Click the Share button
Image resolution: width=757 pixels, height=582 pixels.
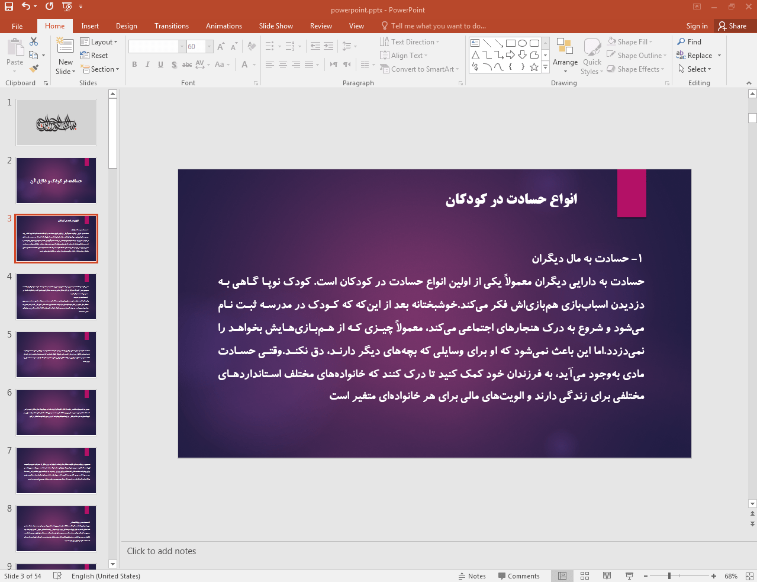[x=732, y=26]
